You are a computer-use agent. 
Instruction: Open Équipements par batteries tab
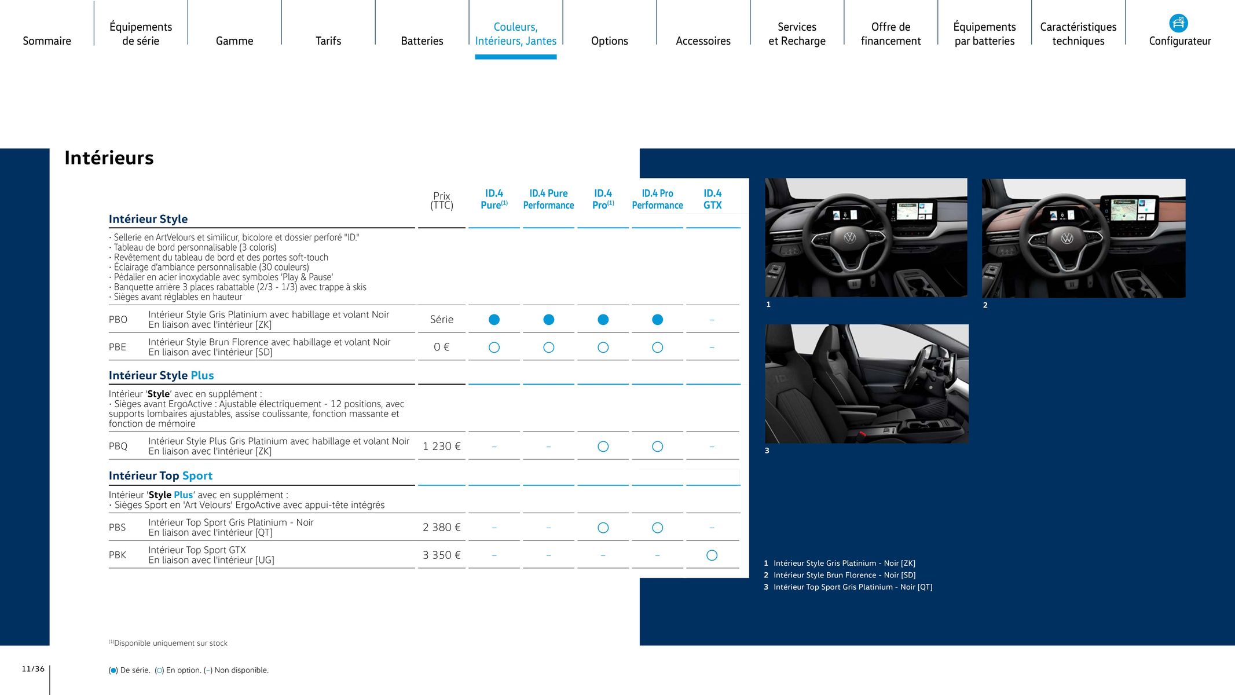[x=985, y=34]
